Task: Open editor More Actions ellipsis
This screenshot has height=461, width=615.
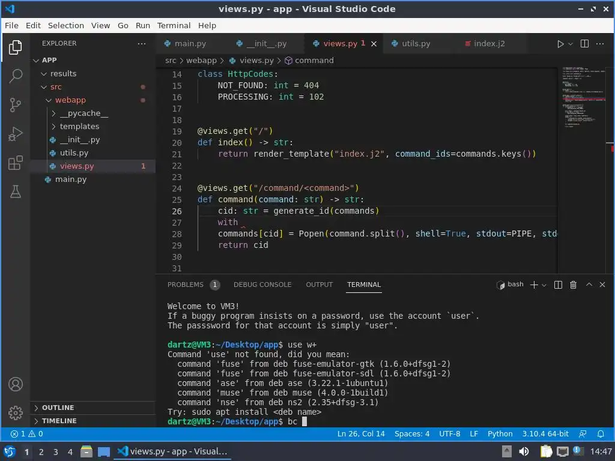Action: click(600, 43)
